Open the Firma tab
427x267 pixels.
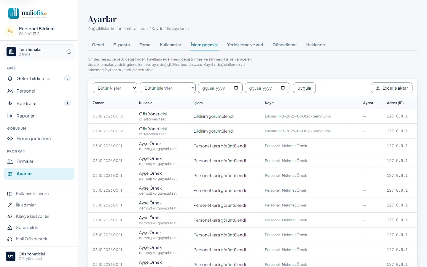pyautogui.click(x=145, y=45)
